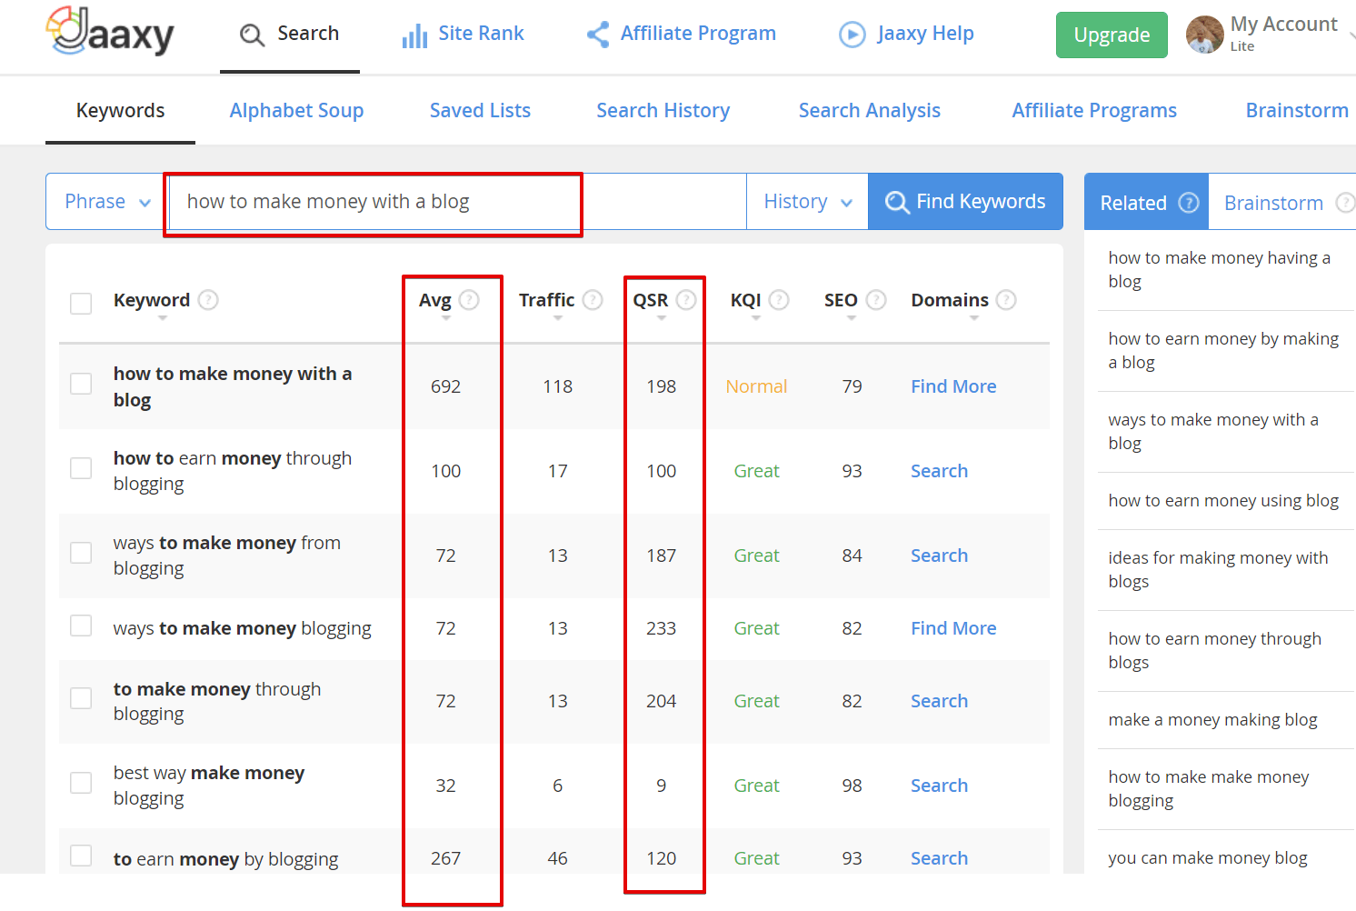Open Brainstorm in the sub navigation
The width and height of the screenshot is (1356, 911).
(x=1297, y=110)
